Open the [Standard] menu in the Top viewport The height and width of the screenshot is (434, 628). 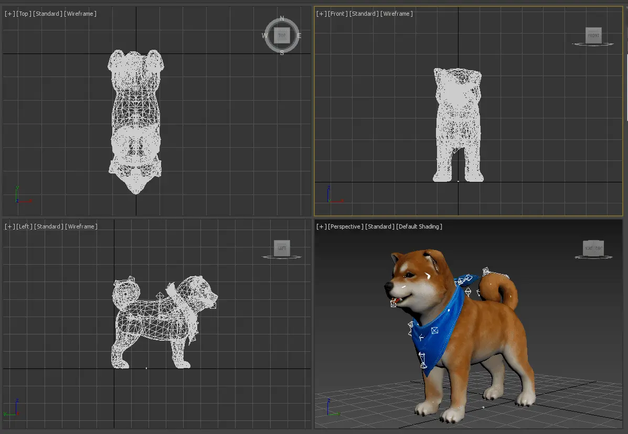[47, 14]
